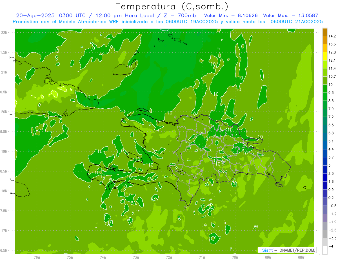Screen dimensions: 338x261
Task: Pick the gray legend swatch between -3.3 and -2.6
Action: (x=325, y=234)
